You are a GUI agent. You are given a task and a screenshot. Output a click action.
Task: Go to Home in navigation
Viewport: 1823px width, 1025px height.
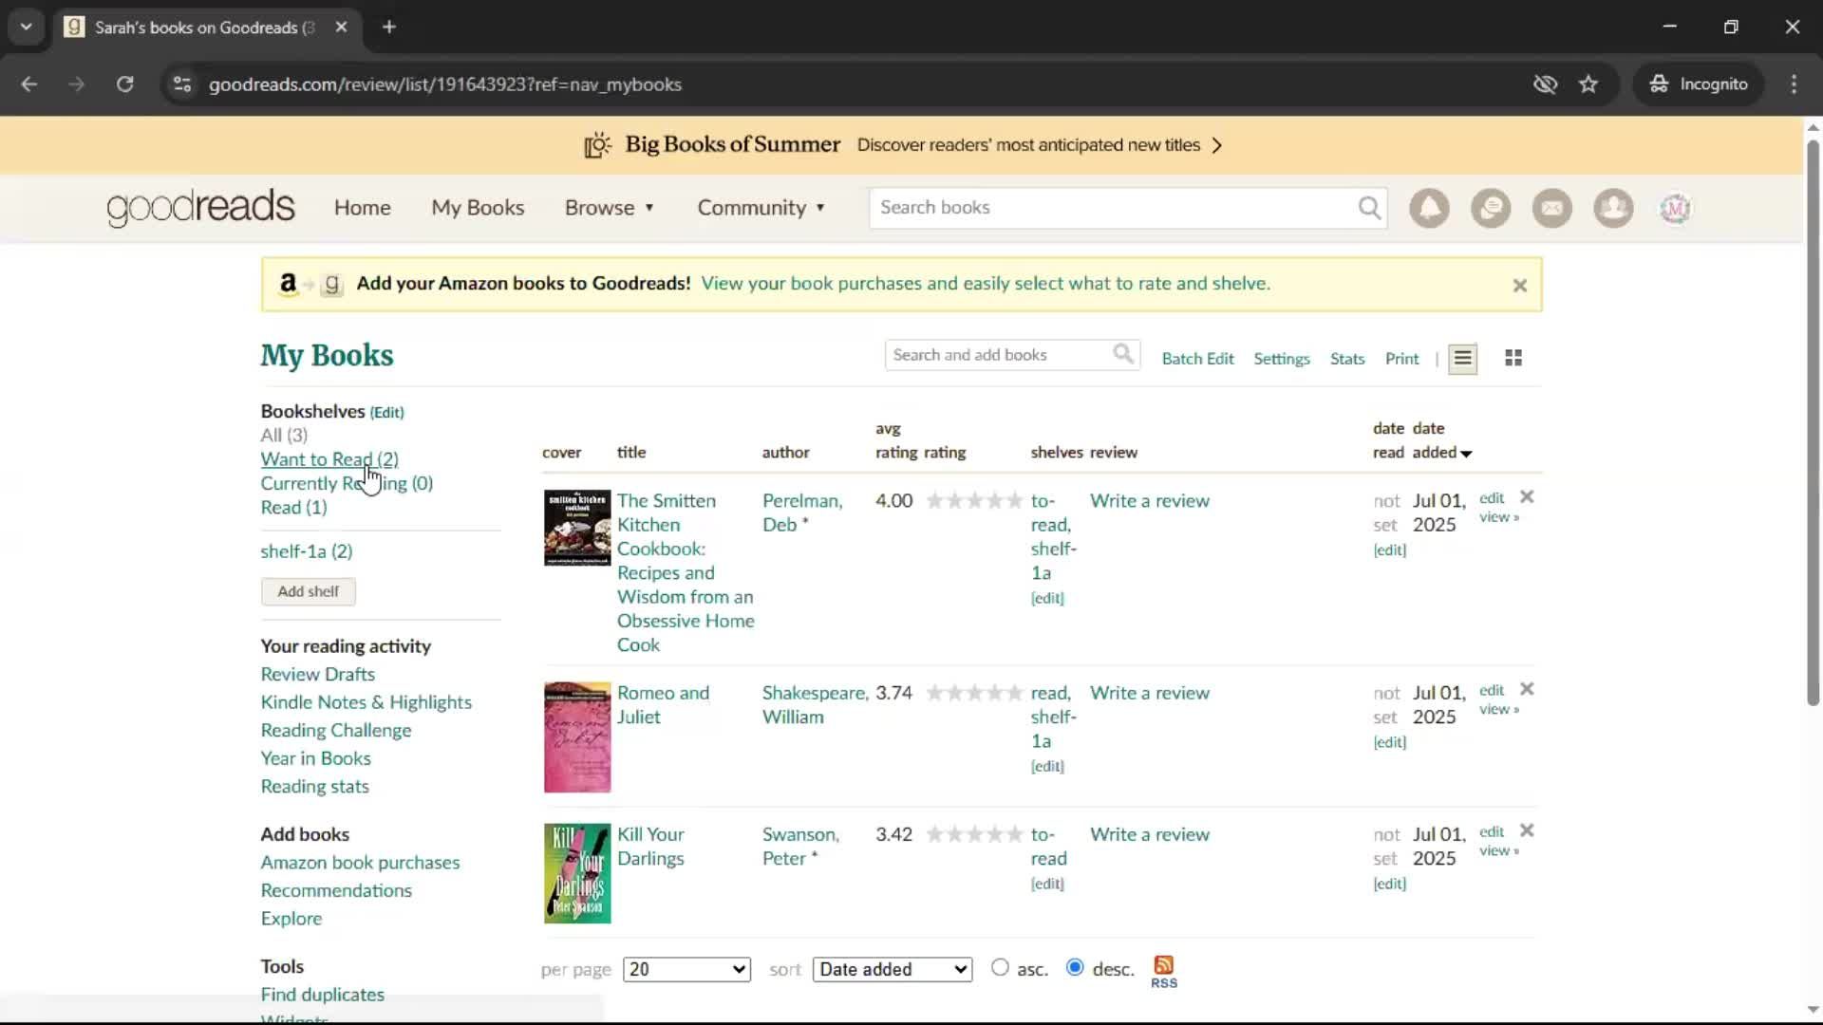pyautogui.click(x=362, y=208)
